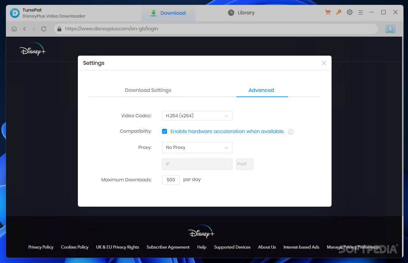
Task: Click the 'Video Codec:' label
Action: [x=136, y=116]
